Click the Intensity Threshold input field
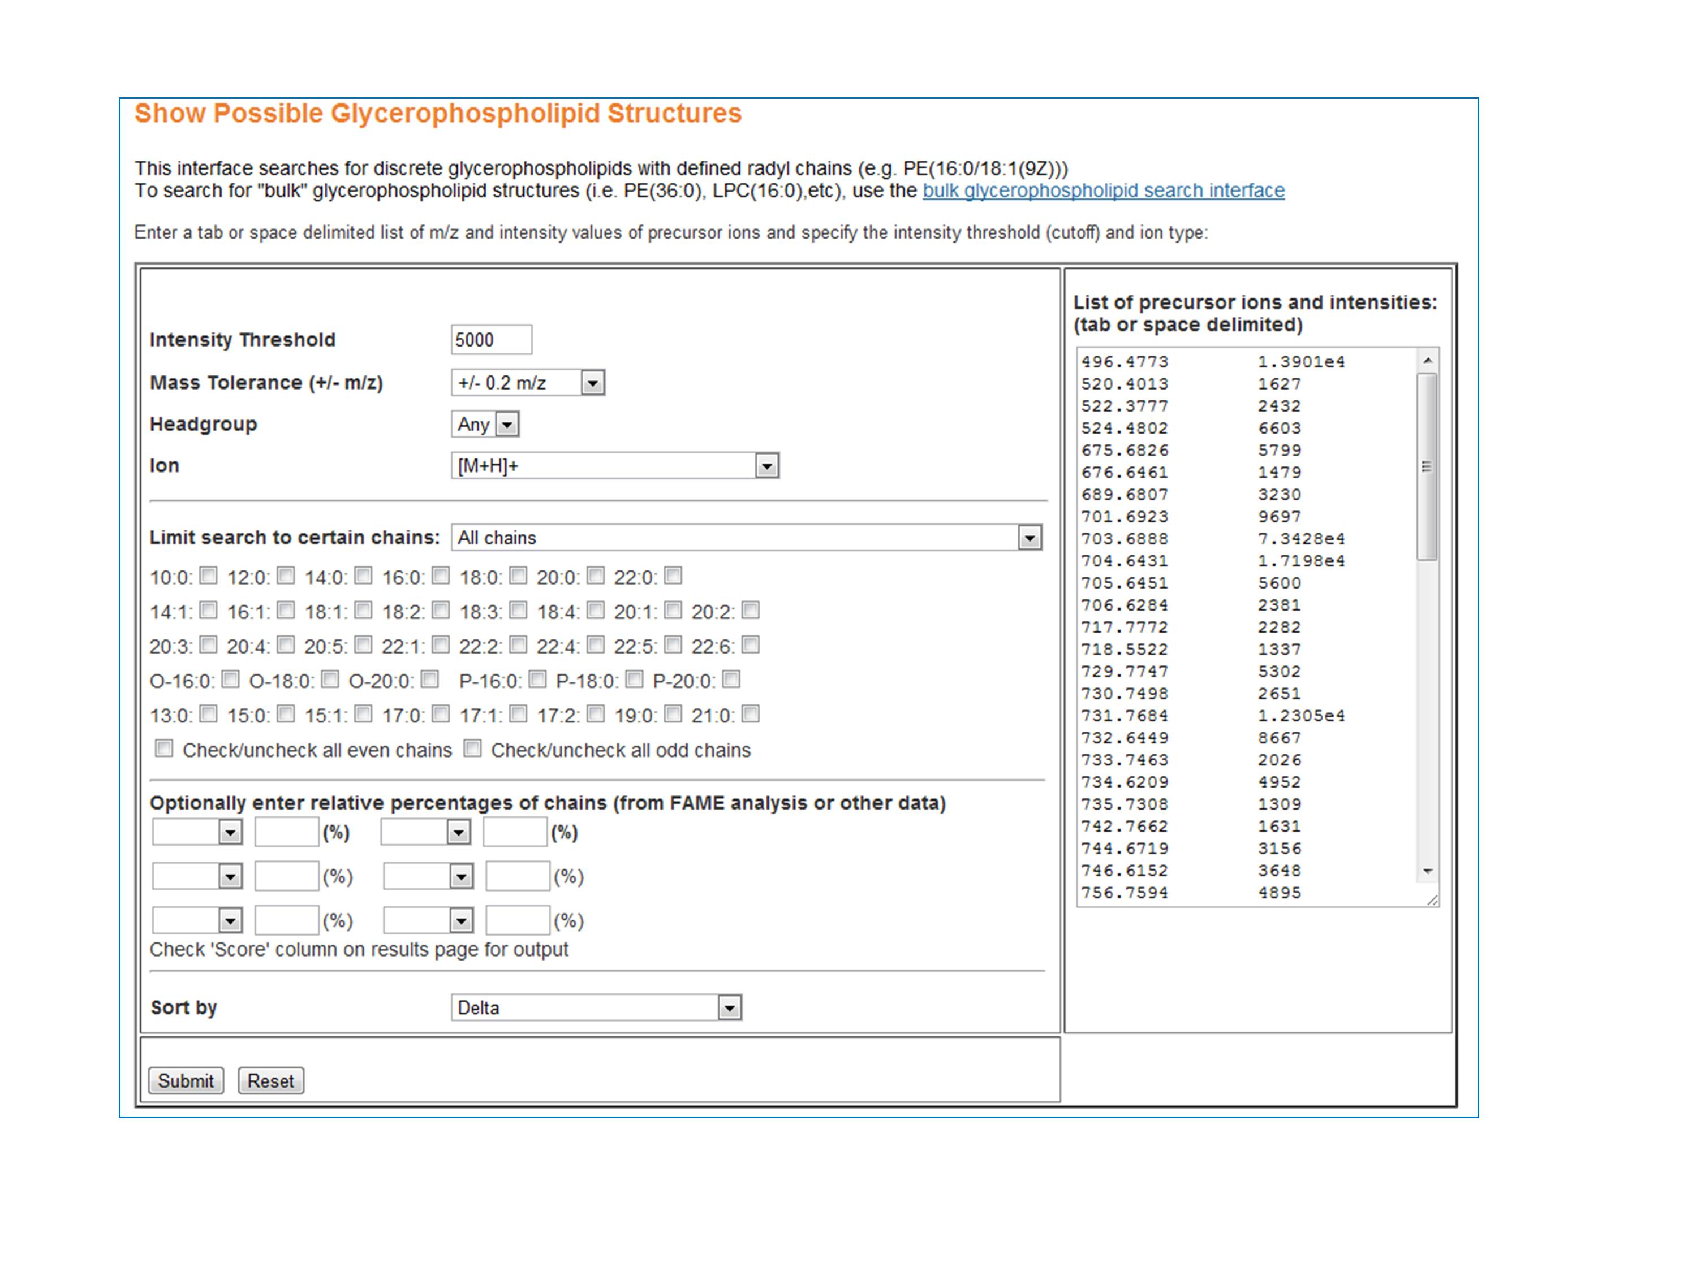 click(491, 340)
